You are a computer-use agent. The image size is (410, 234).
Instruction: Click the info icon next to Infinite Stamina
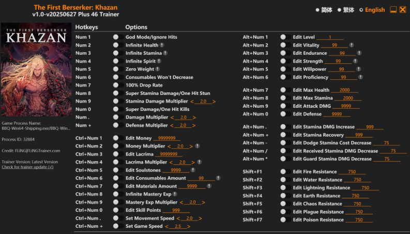point(165,53)
